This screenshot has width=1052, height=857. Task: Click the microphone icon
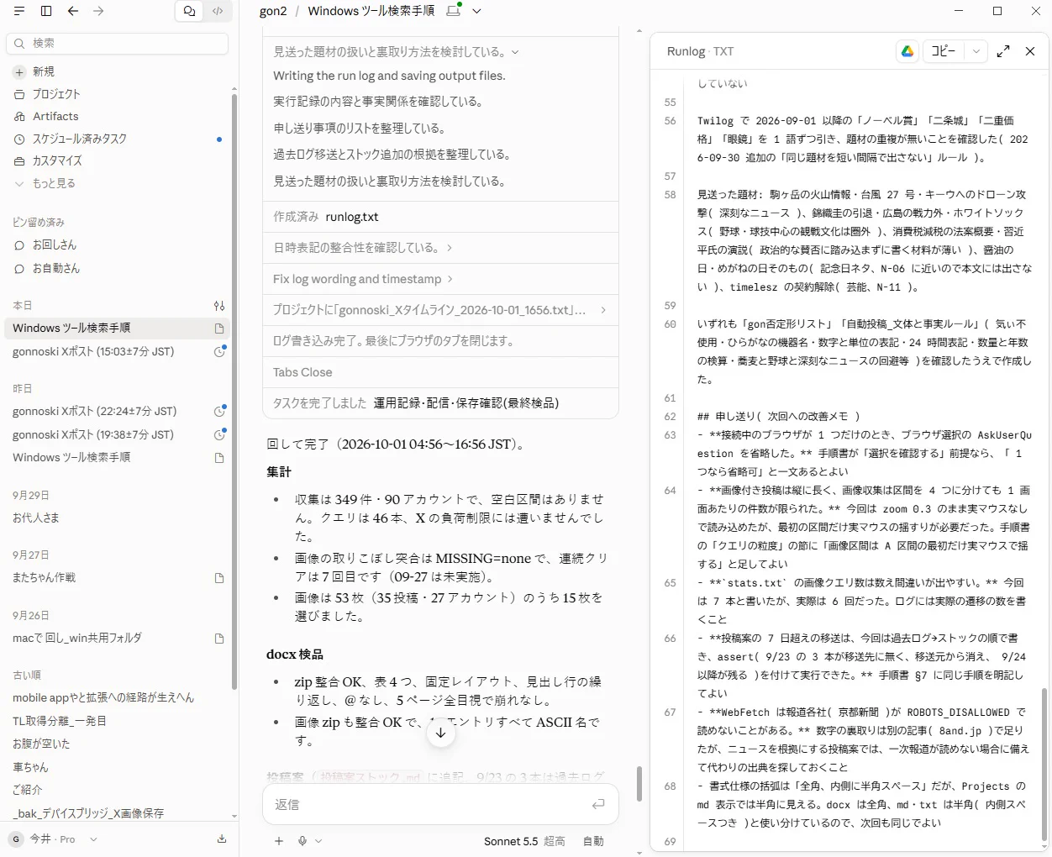302,841
